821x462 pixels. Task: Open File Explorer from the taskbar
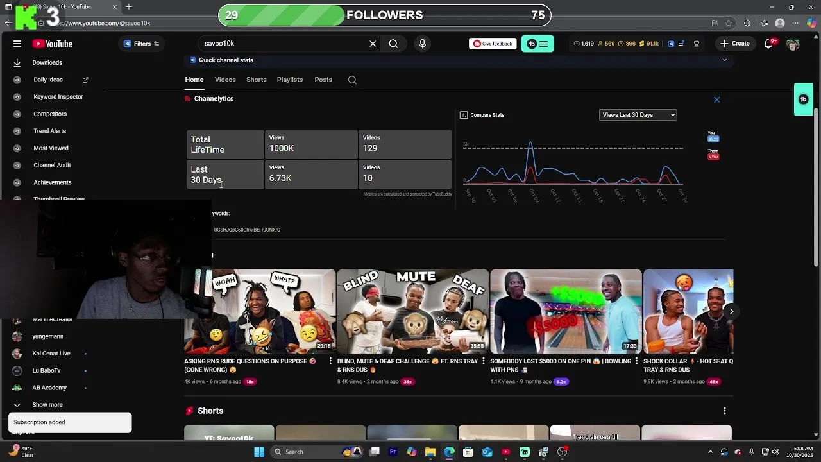430,452
